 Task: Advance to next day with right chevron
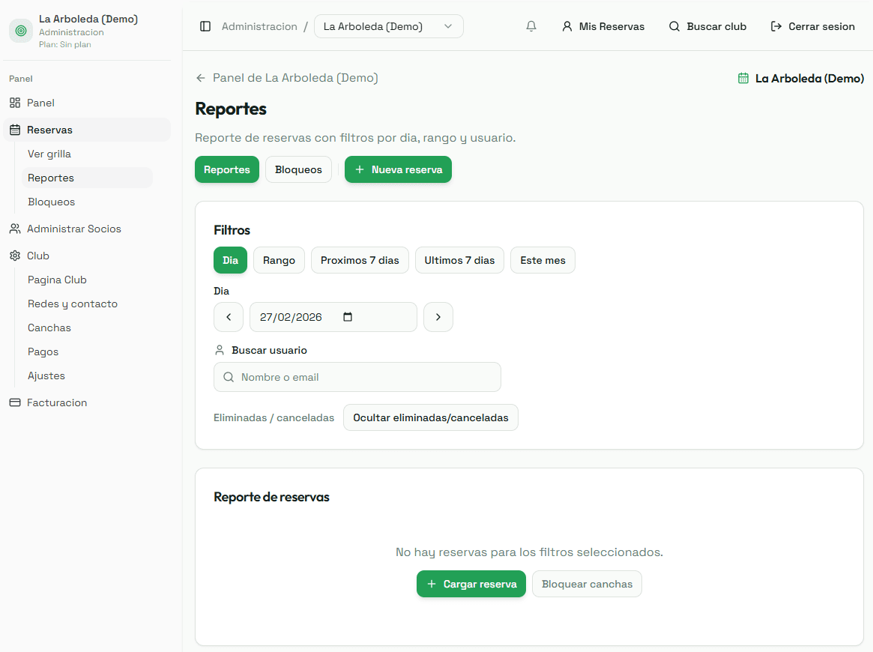click(438, 316)
